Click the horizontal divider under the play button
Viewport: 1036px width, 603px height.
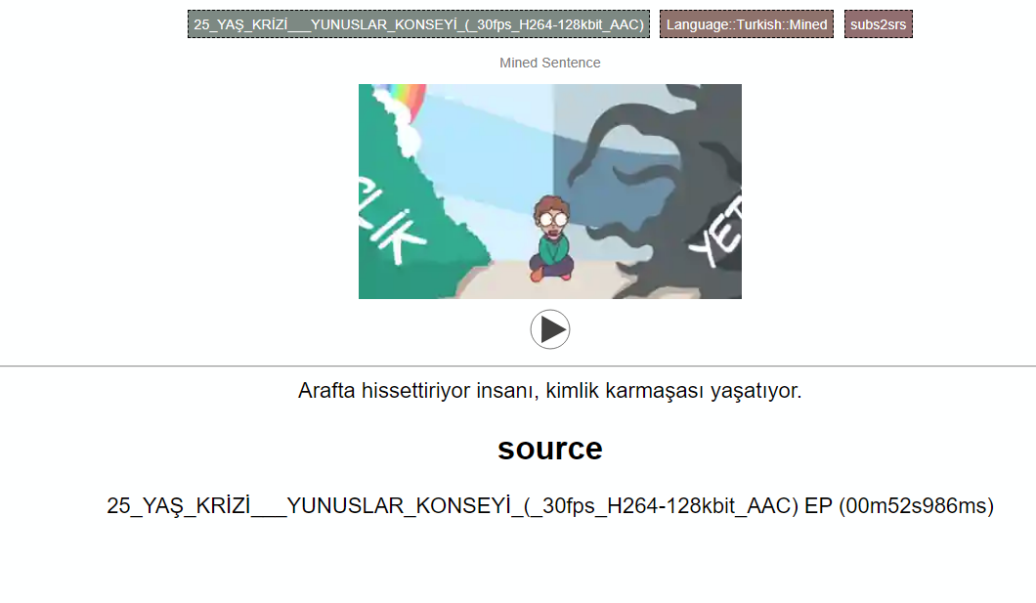518,366
